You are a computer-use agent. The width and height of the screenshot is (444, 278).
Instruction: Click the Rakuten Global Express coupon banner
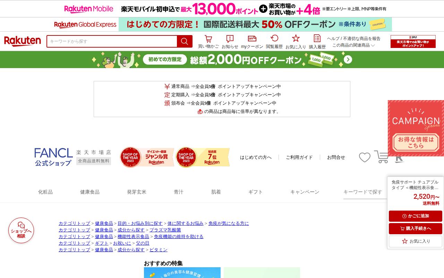pos(222,24)
